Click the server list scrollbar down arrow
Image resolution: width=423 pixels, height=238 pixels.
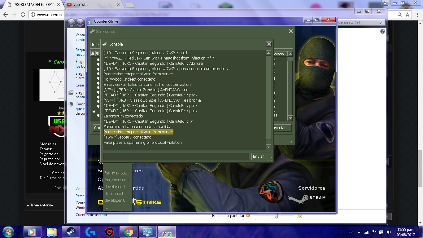[x=290, y=118]
